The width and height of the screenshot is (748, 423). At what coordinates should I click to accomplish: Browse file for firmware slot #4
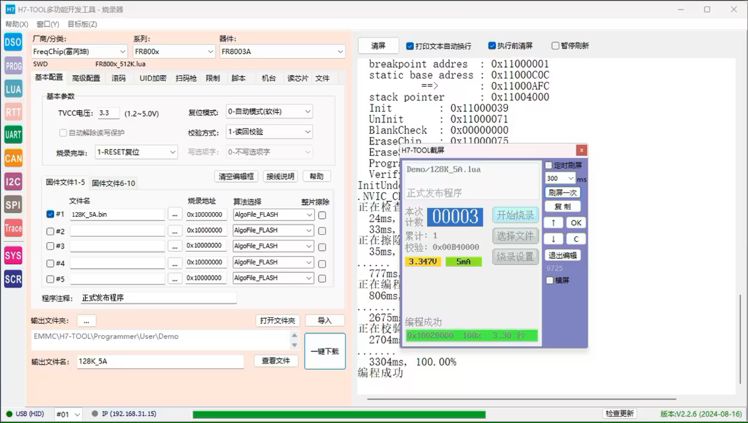174,262
